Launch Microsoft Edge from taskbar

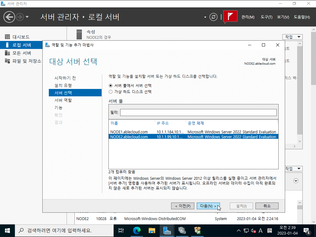137,231
